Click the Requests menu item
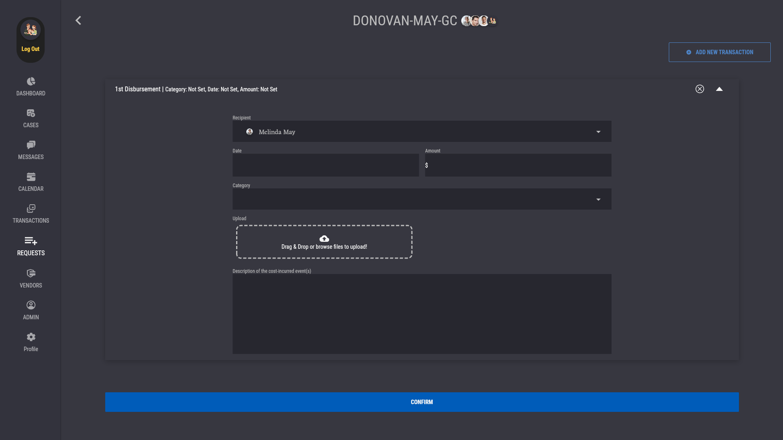783x440 pixels. point(31,246)
